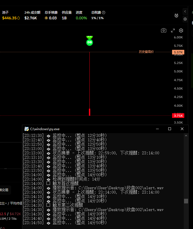Click the pool value icon beside $446.35
Screen dimensions: 193x229
click(18, 18)
